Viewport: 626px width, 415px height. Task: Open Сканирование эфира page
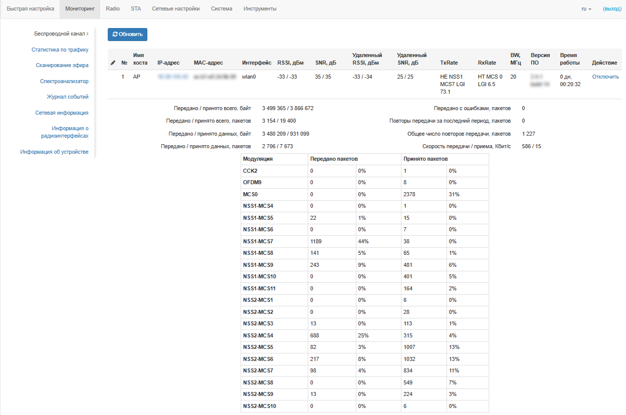62,65
